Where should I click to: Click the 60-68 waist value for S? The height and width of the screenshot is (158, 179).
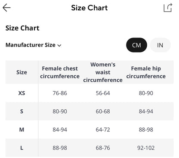[x=103, y=112]
